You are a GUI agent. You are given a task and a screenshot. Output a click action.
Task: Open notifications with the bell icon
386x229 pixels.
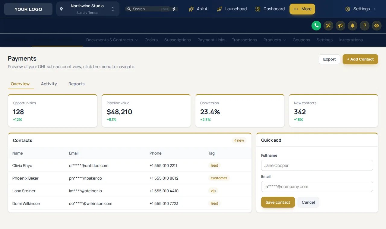point(352,26)
